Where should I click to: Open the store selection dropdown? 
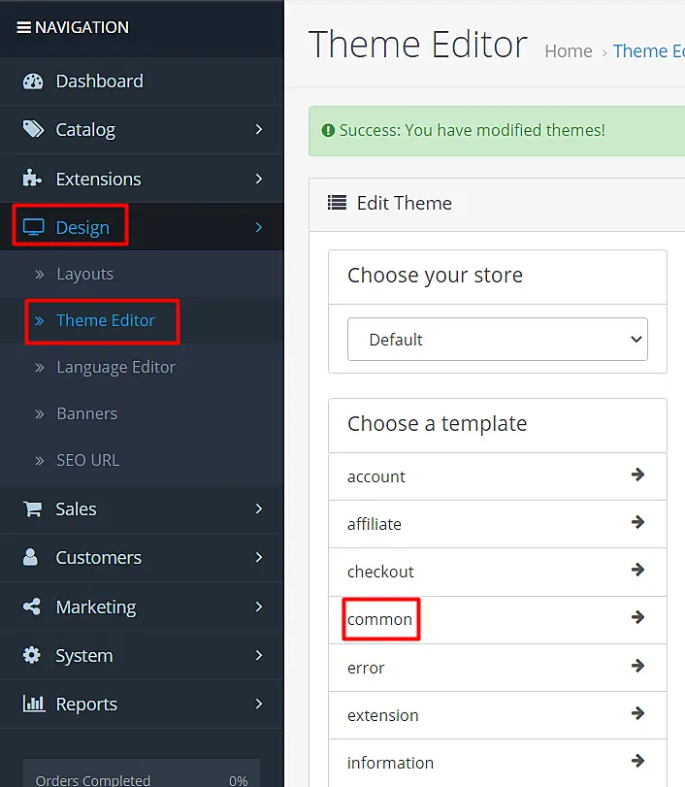[x=497, y=340]
